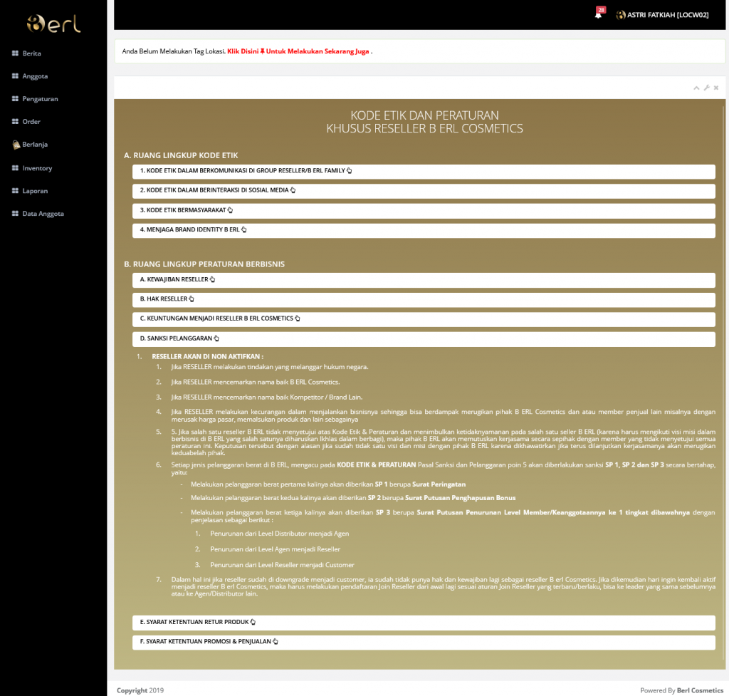The image size is (729, 696).
Task: Click the B erl logo in the sidebar
Action: click(x=53, y=24)
